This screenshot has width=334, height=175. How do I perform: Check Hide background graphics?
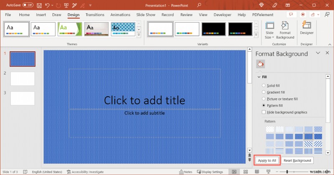(x=264, y=112)
